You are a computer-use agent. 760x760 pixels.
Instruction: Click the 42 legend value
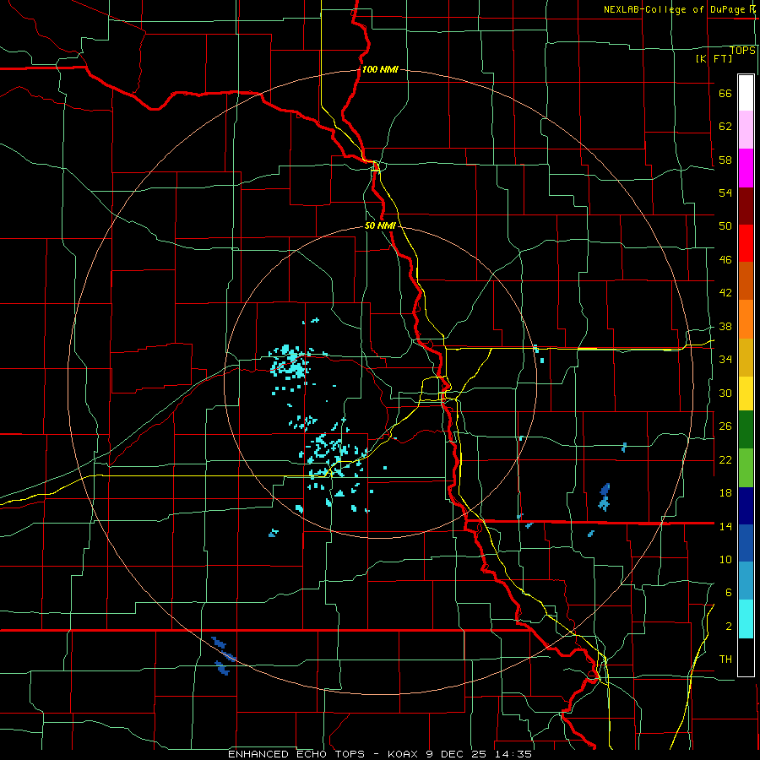pyautogui.click(x=725, y=292)
